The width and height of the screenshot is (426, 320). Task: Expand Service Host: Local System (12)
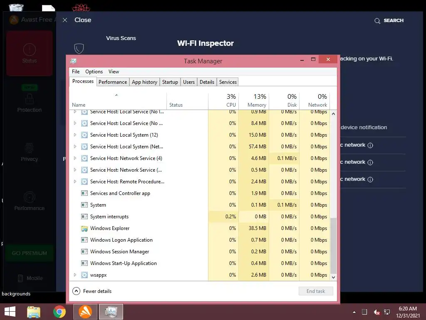[75, 135]
